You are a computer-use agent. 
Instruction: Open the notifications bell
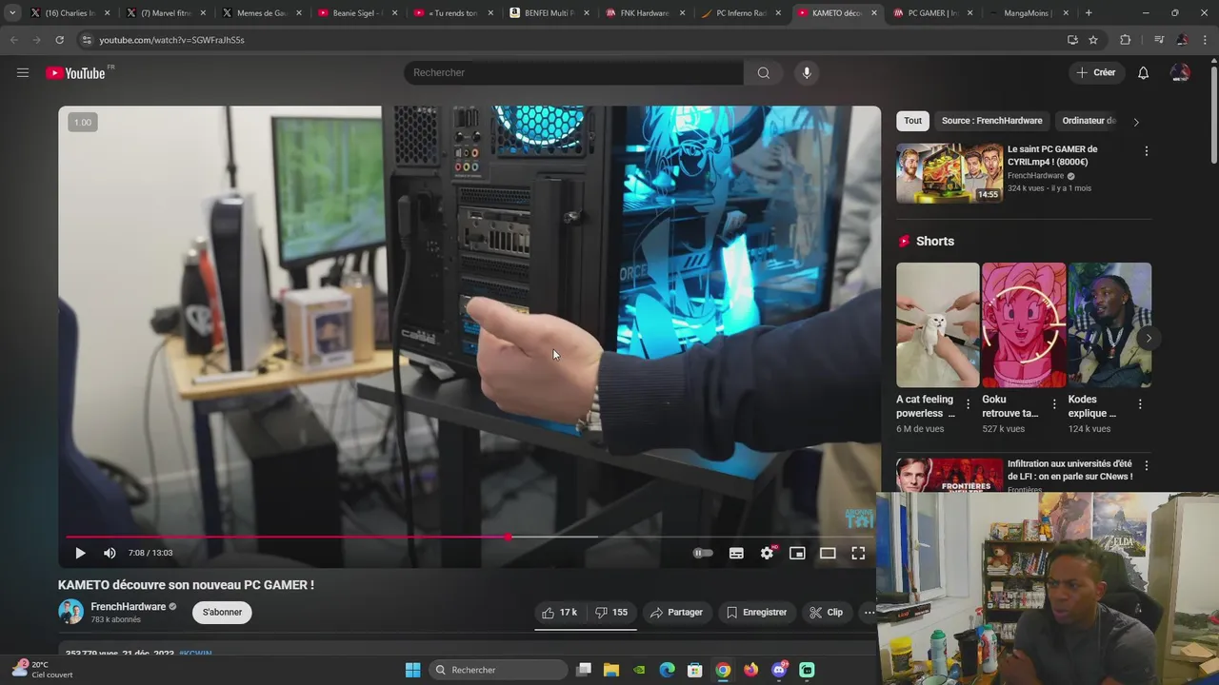(1144, 72)
